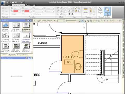Click the Undo arrow in quick access toolbar
The height and width of the screenshot is (94, 125).
(16, 2)
